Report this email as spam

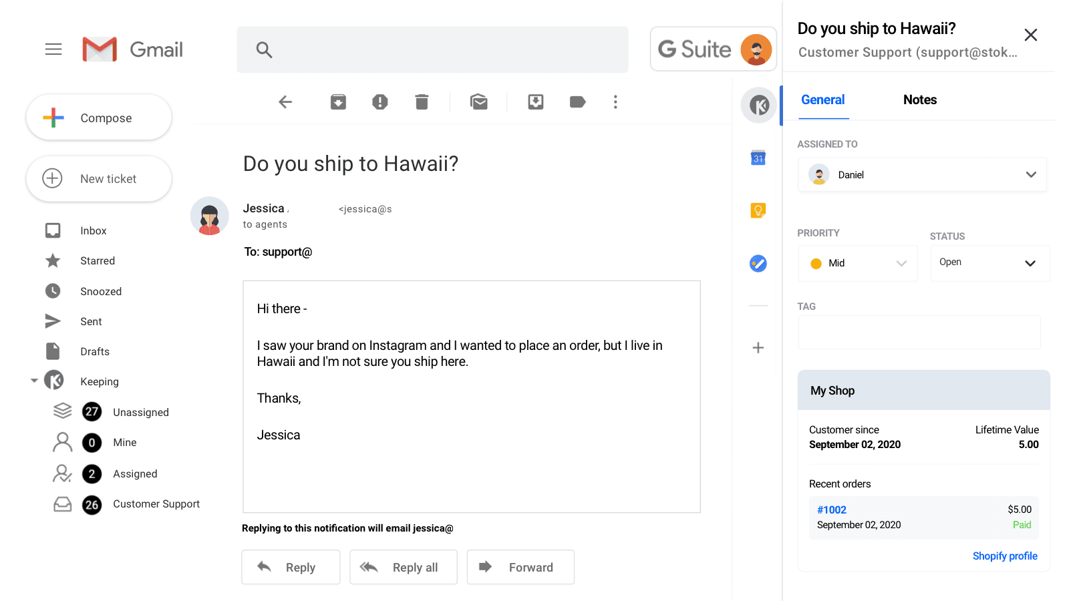379,102
